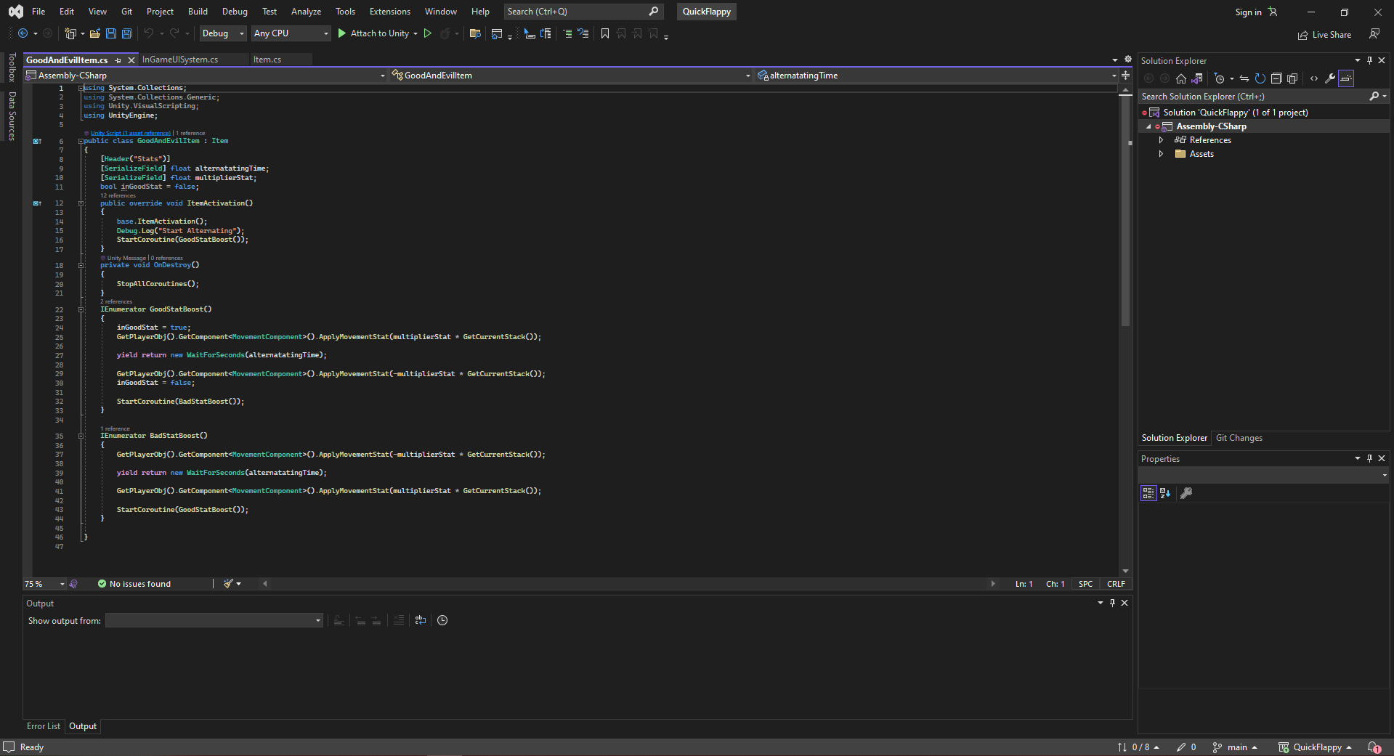This screenshot has width=1394, height=756.
Task: Switch to the Error List tab
Action: 44,726
